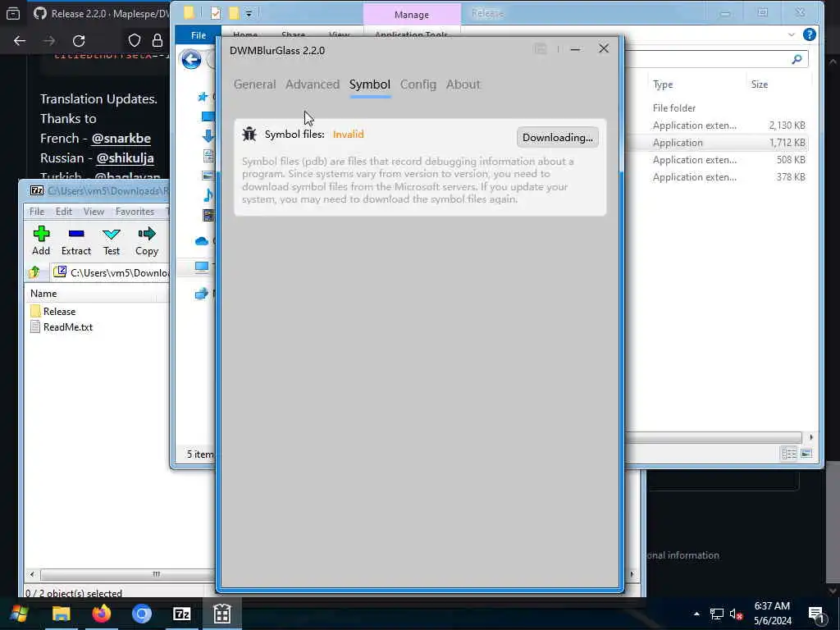Screen dimensions: 840x630
Task: Click the Quick access star icon in Explorer
Action: tap(203, 97)
